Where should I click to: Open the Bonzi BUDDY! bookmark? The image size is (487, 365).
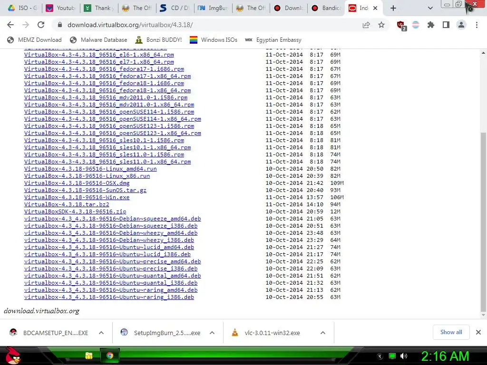(x=158, y=40)
